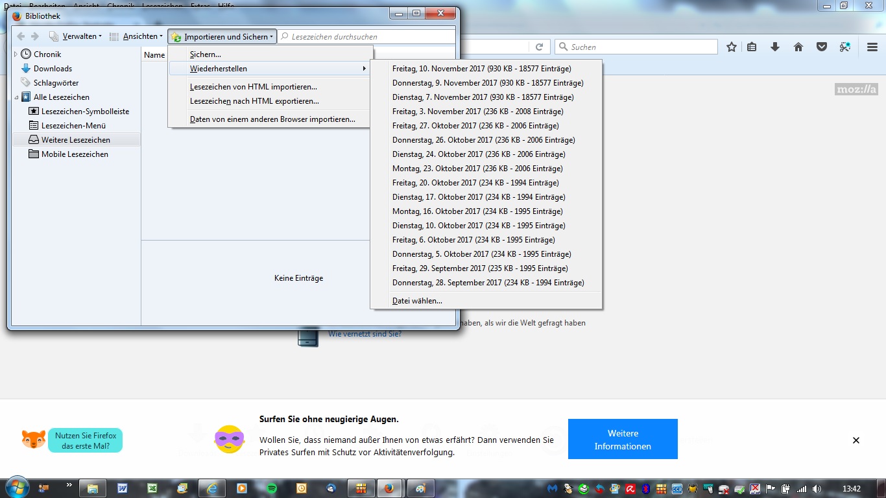Choose Sichern... from the menu
This screenshot has width=886, height=498.
(x=270, y=54)
